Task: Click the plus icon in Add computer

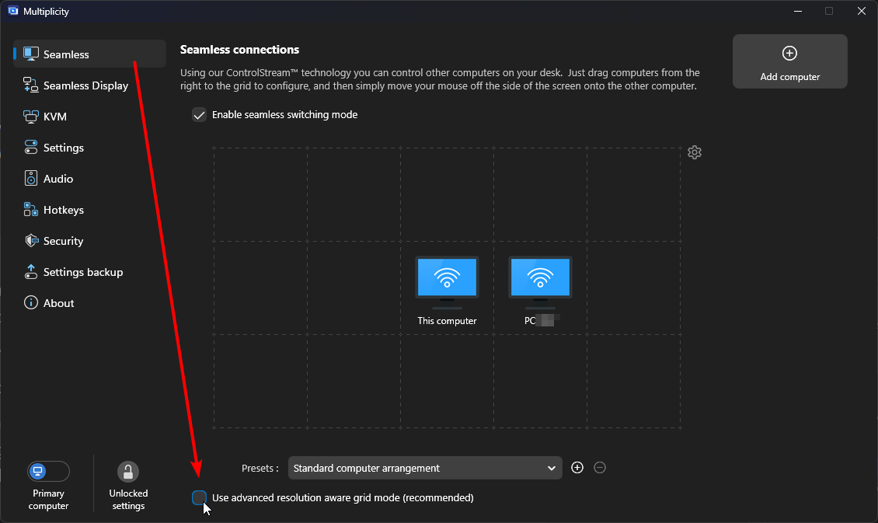Action: click(x=789, y=54)
